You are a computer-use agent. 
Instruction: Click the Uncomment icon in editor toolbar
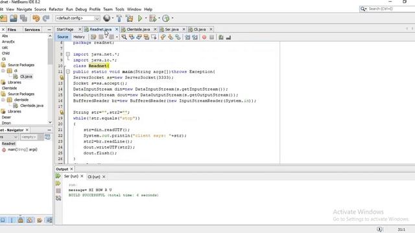(228, 38)
